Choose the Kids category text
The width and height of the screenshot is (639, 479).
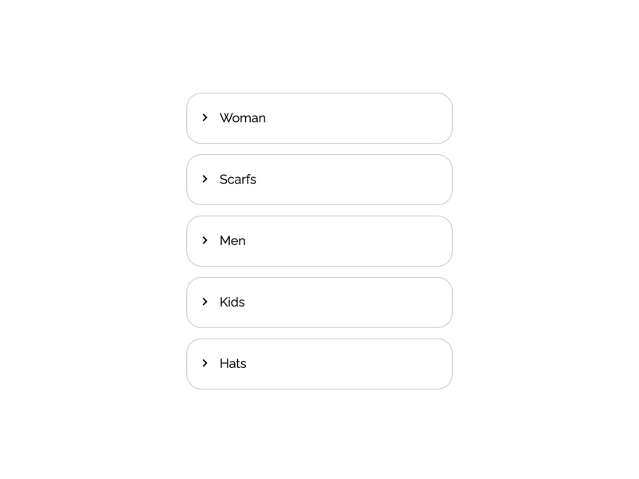pyautogui.click(x=232, y=303)
